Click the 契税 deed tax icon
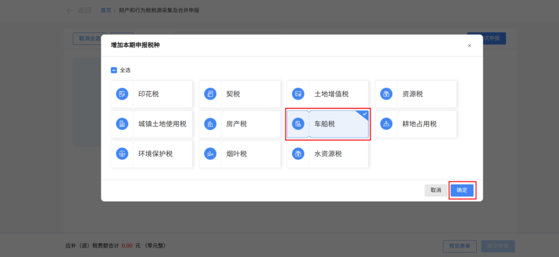 (x=210, y=94)
